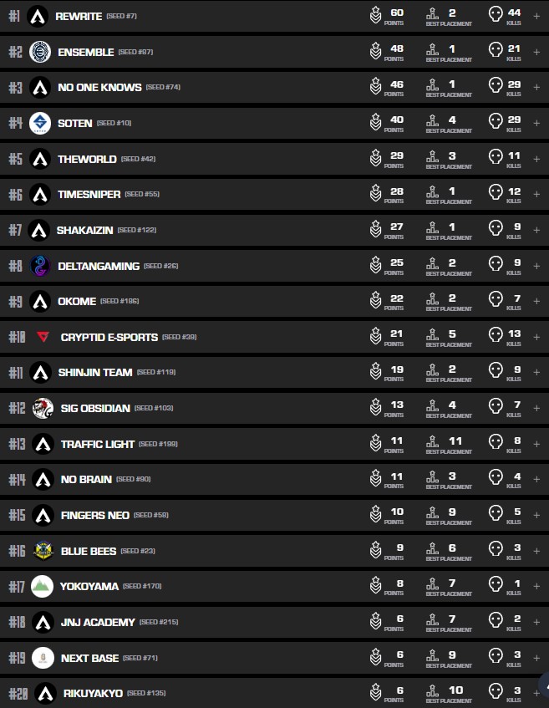Click the DELTANGAMING team logo

point(39,266)
